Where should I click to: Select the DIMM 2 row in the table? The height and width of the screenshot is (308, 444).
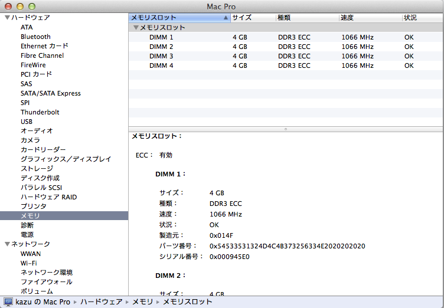coord(286,47)
